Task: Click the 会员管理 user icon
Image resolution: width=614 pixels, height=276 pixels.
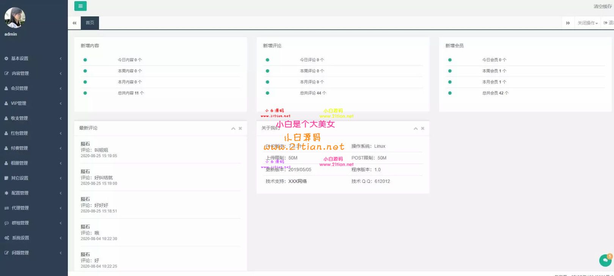Action: click(6, 88)
